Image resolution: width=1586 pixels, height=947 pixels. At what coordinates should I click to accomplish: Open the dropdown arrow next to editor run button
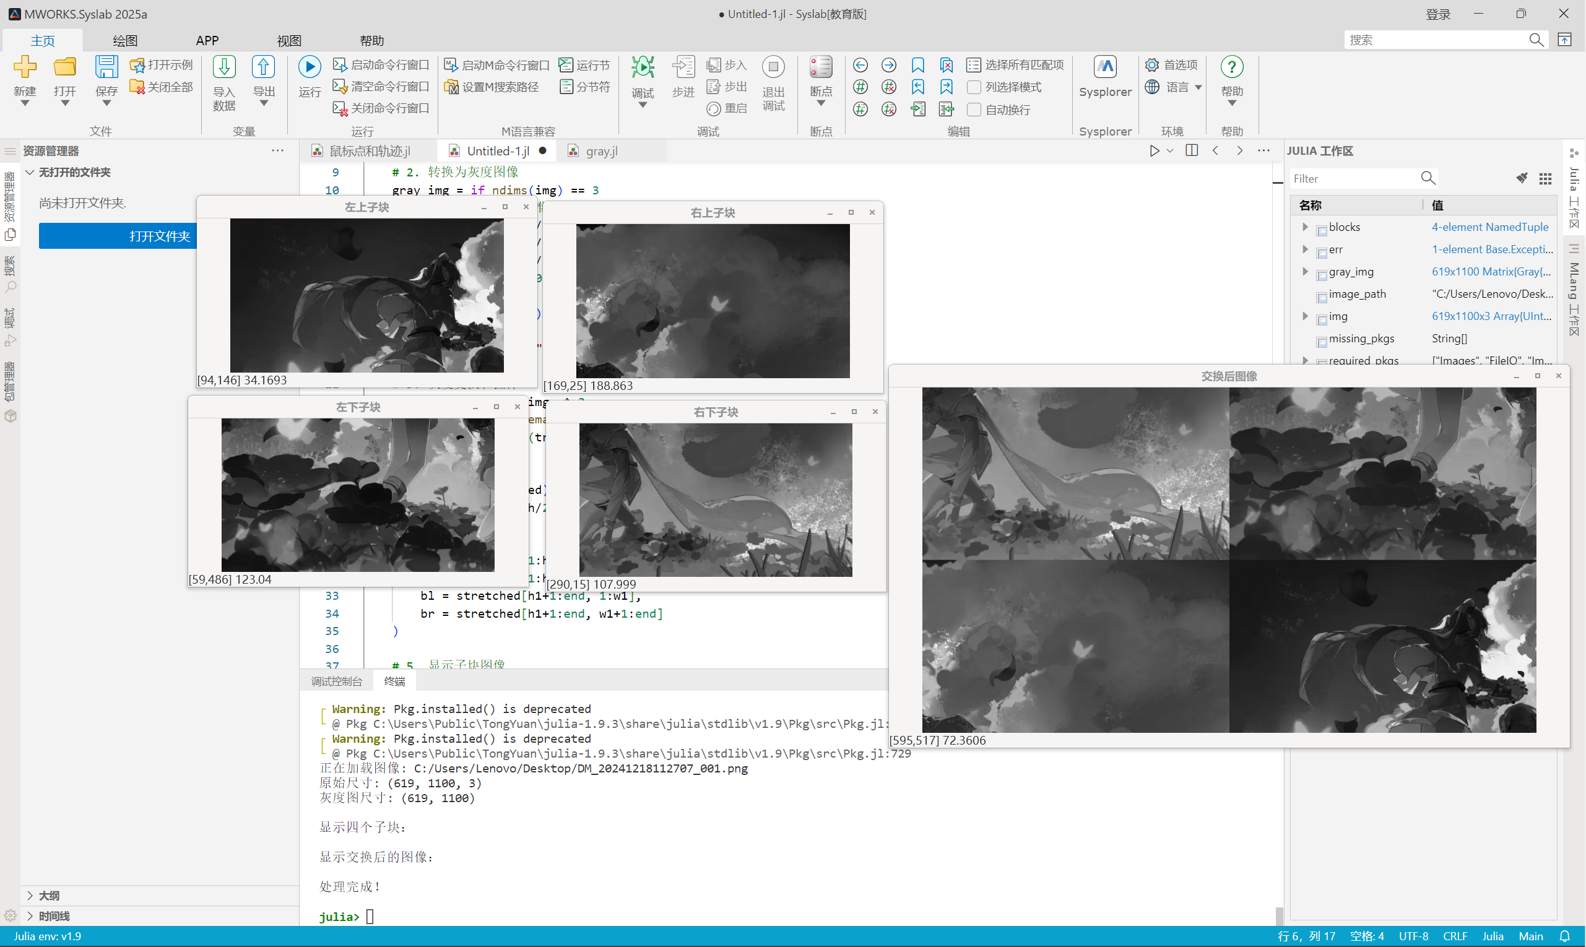1170,151
